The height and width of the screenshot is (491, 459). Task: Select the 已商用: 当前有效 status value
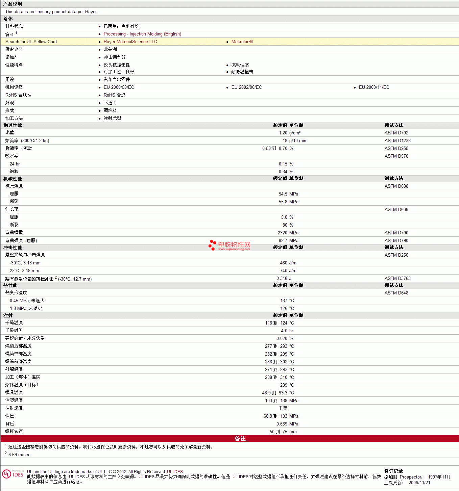click(x=121, y=26)
